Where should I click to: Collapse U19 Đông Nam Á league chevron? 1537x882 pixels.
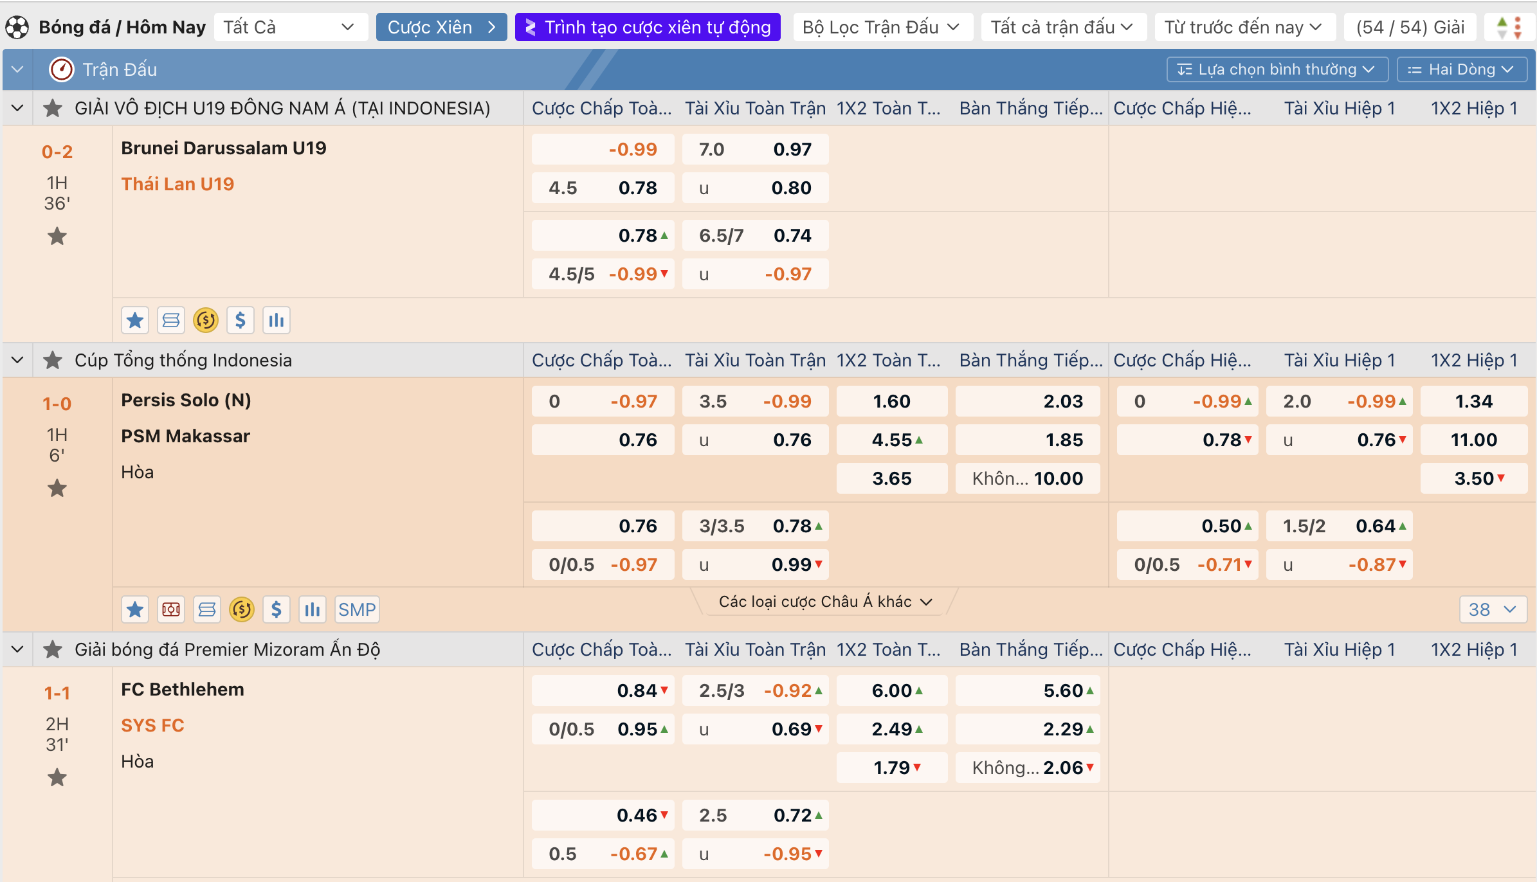17,108
